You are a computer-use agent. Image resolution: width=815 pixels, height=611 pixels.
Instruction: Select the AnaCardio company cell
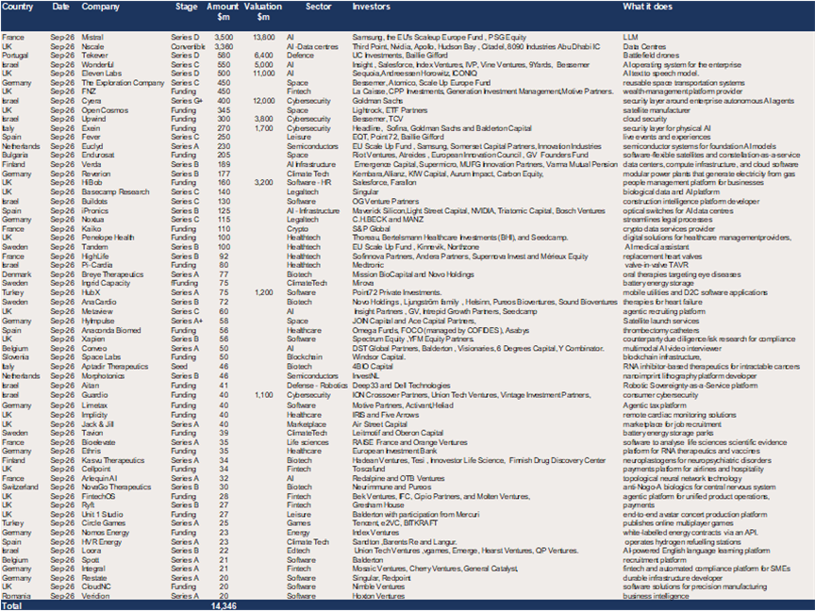pyautogui.click(x=99, y=302)
